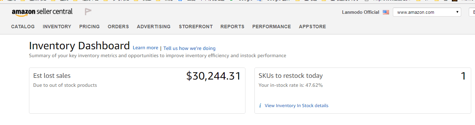Open the CATALOG menu
475x125 pixels.
tap(23, 27)
